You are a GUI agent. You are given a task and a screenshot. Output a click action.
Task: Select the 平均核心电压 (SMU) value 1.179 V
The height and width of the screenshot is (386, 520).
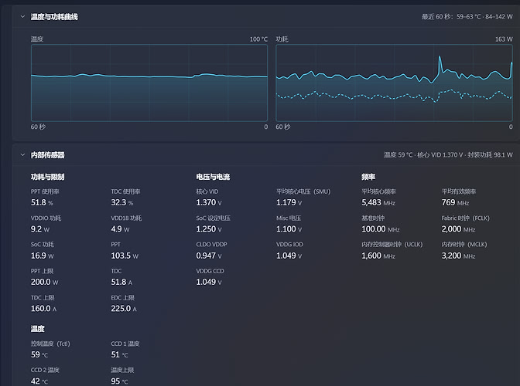click(289, 202)
